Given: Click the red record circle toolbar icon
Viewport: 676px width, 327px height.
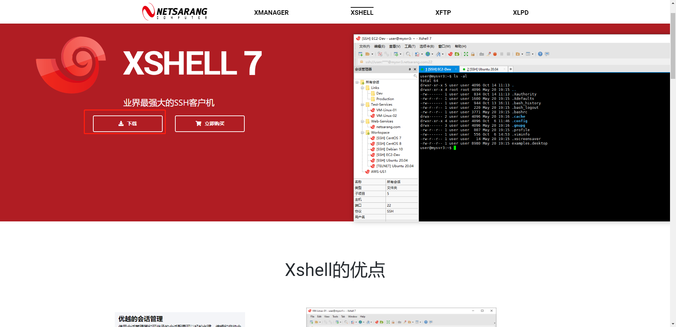Looking at the screenshot, I should (x=495, y=54).
